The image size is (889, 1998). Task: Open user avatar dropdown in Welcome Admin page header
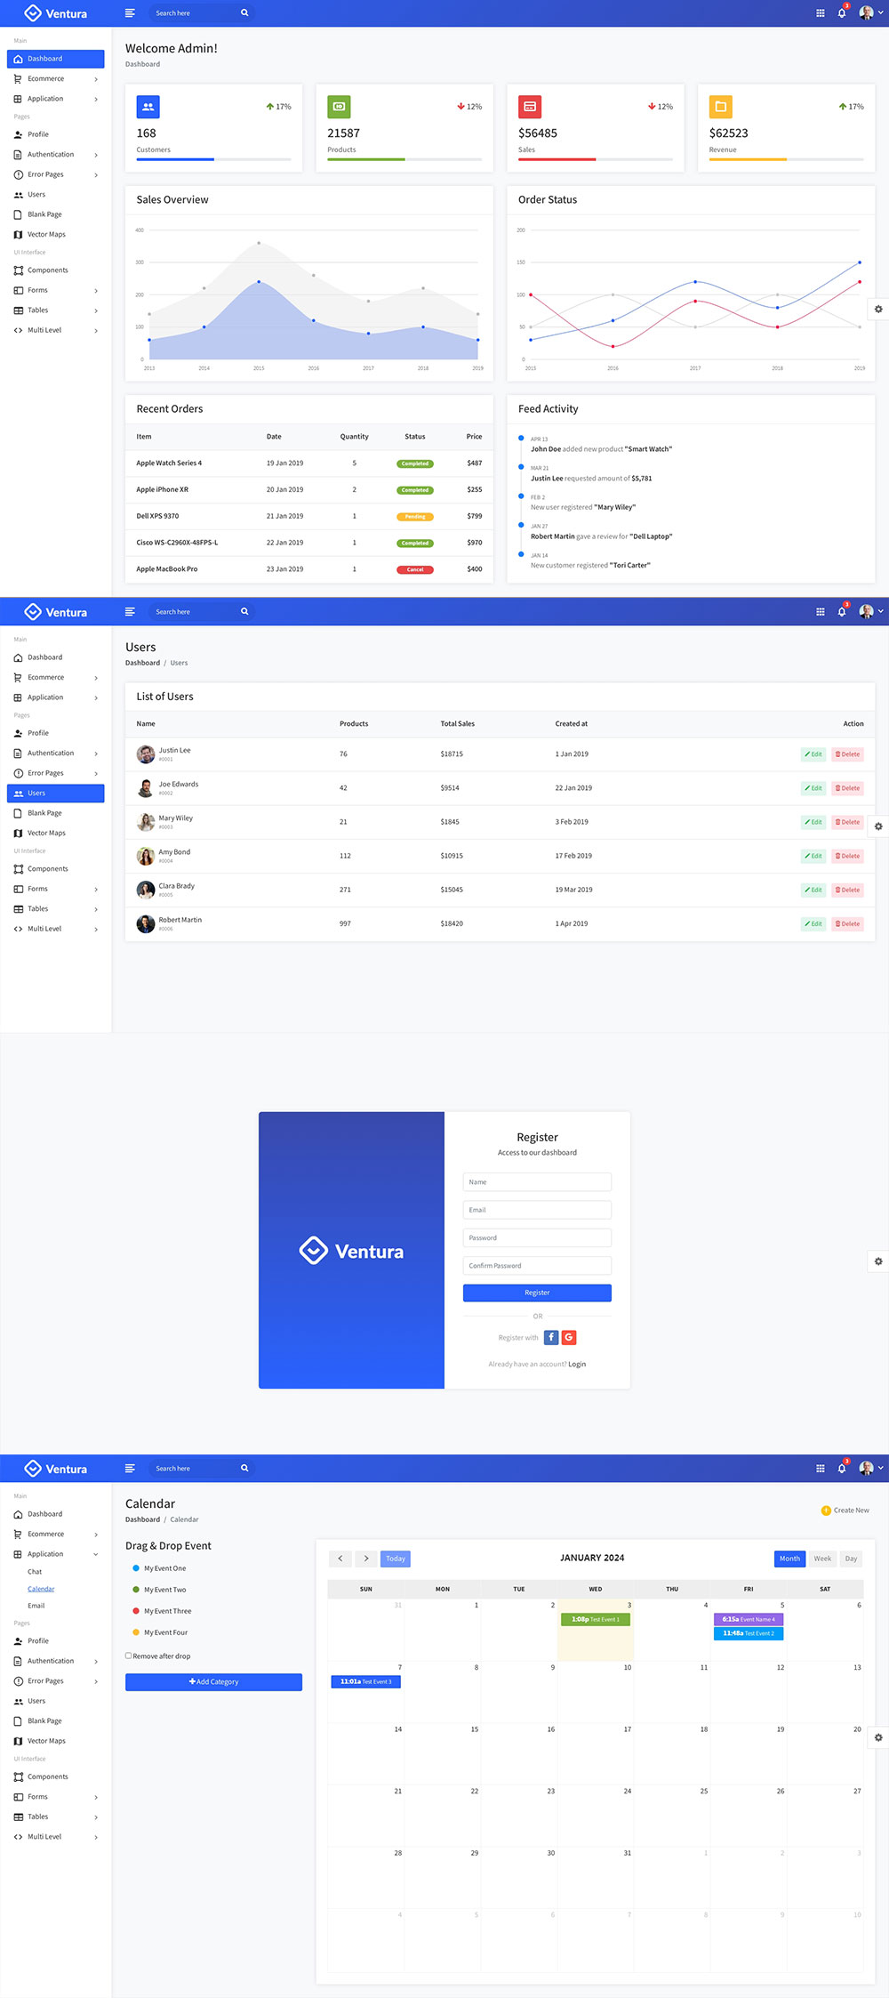(870, 13)
